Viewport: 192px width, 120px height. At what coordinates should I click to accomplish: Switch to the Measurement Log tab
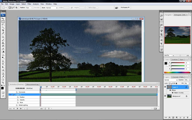(x=32, y=84)
